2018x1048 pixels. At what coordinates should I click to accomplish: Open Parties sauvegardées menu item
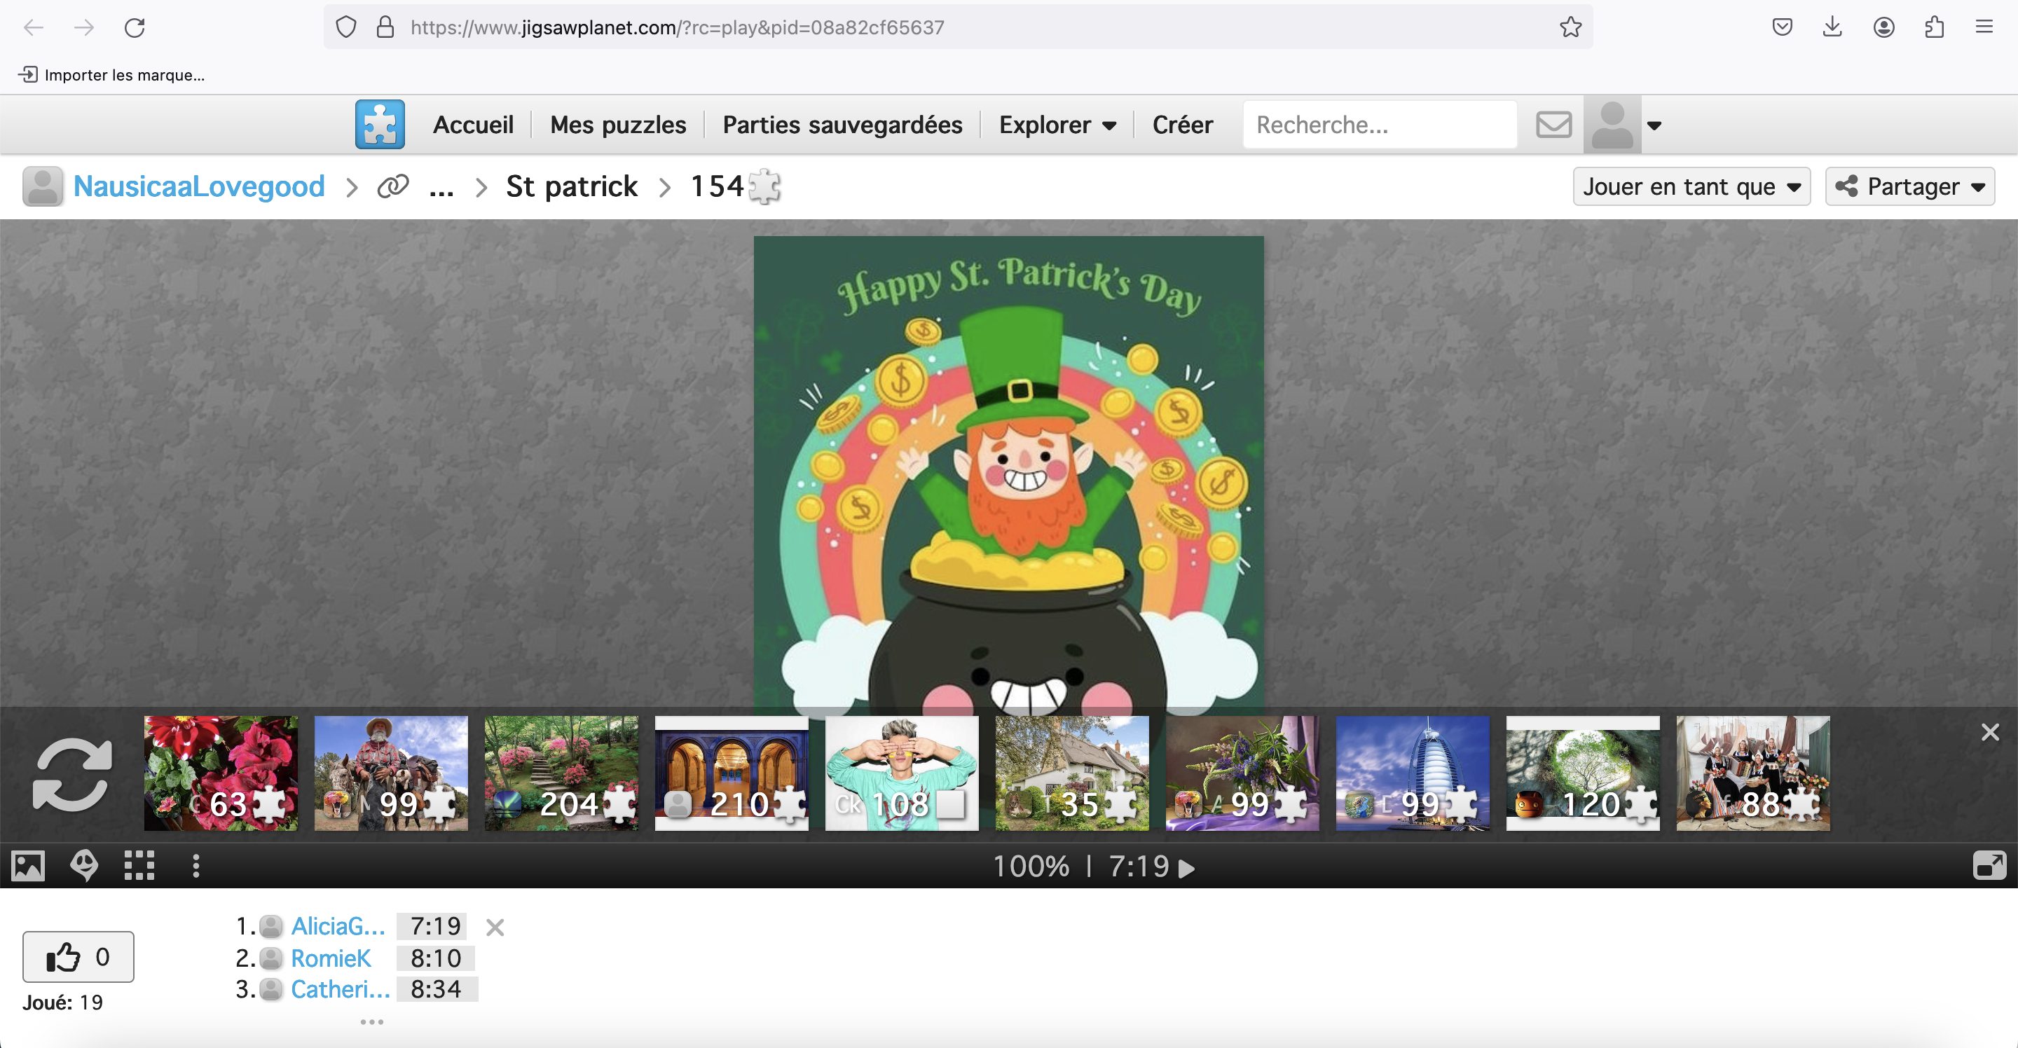(842, 125)
